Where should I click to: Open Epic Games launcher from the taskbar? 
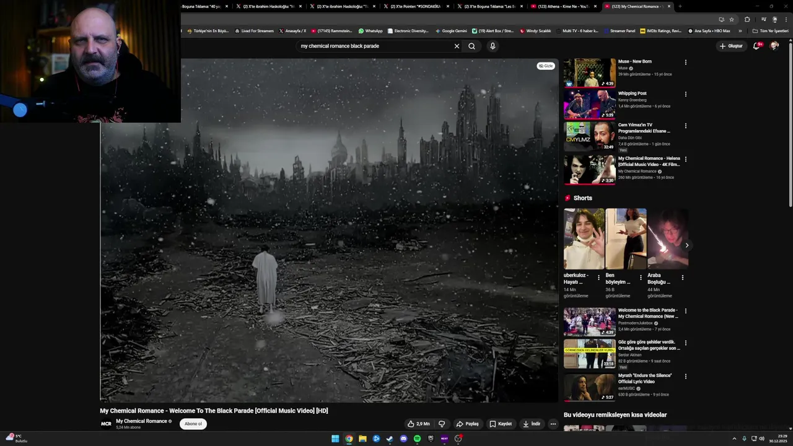coord(431,439)
